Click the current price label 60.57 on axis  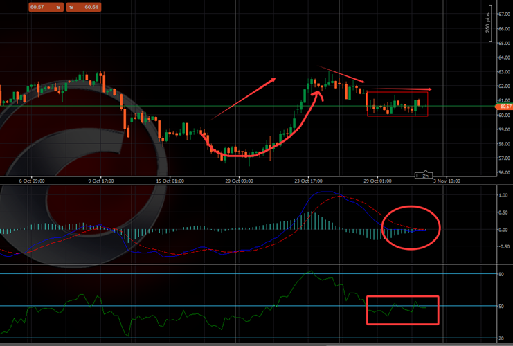tap(505, 107)
